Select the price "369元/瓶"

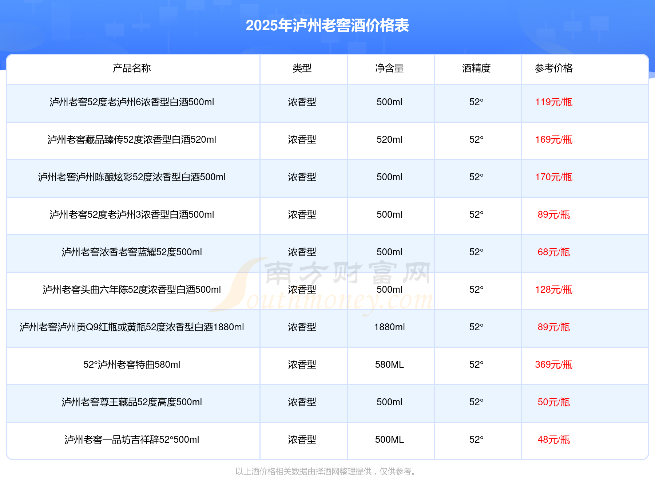554,364
